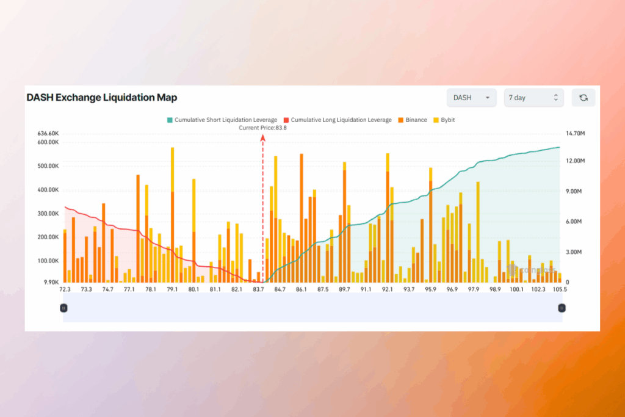Click the teal Cumulative Short legend marker
The height and width of the screenshot is (417, 625).
pyautogui.click(x=170, y=120)
